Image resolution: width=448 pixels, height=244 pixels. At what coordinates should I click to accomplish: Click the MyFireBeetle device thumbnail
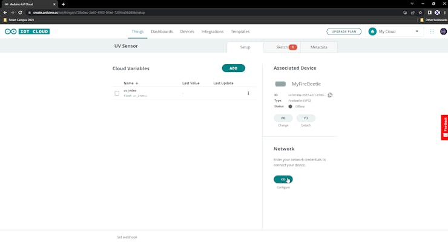[x=280, y=84]
